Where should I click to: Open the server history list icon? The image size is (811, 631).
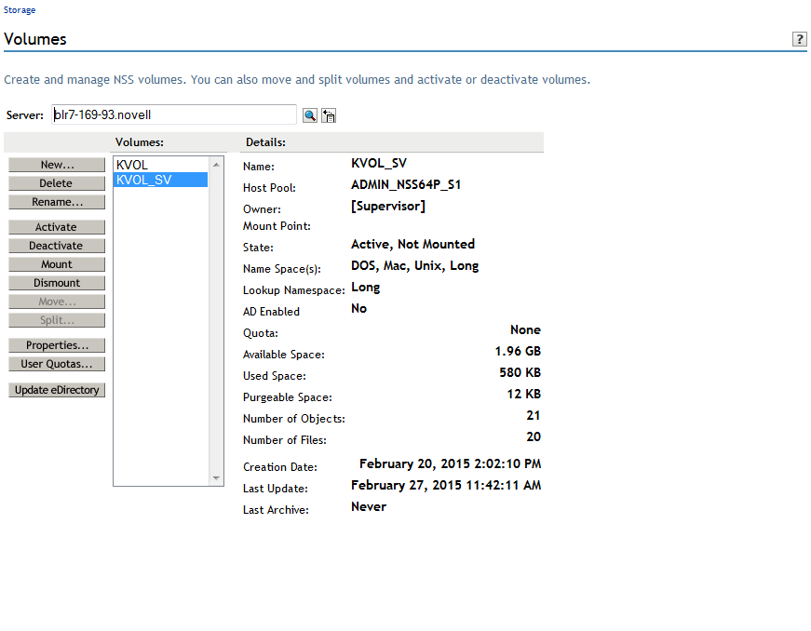329,114
